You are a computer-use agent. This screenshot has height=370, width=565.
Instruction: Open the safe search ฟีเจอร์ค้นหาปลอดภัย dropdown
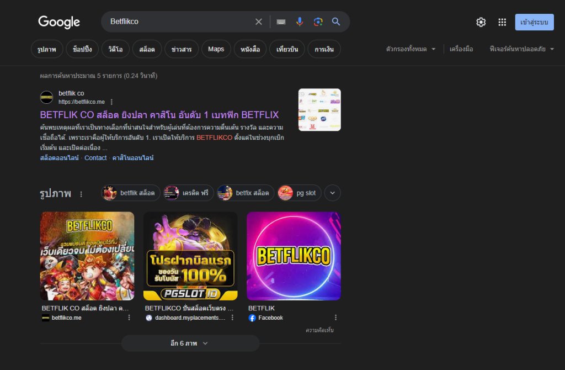(x=522, y=49)
